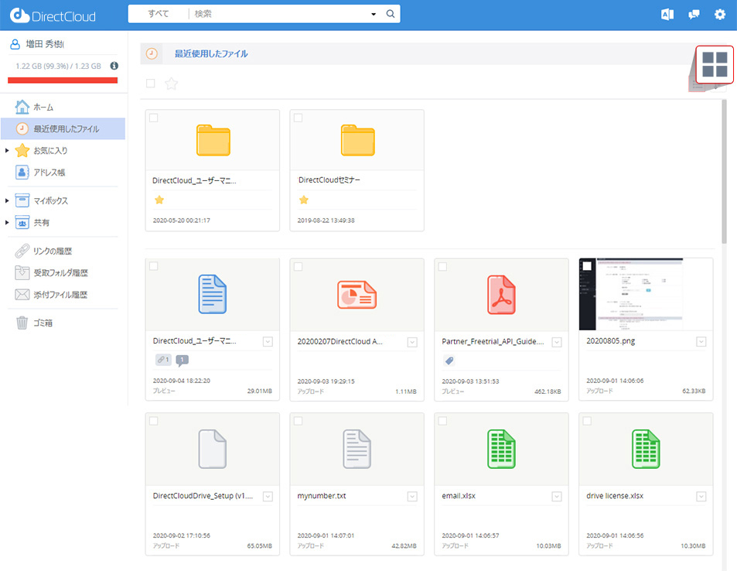Screen dimensions: 737x571
Task: Open drive license.xlsx dropdown menu
Action: 701,496
